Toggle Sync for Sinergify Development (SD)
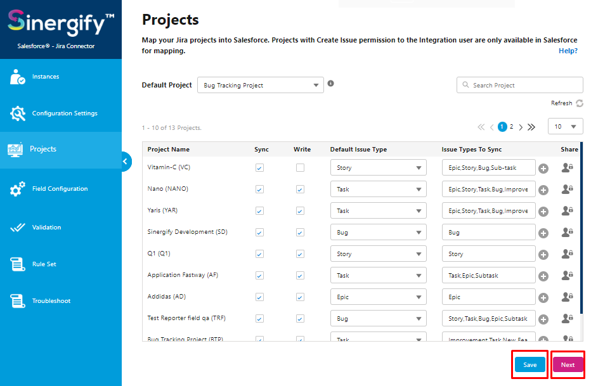Viewport: 591px width, 386px height. tap(259, 233)
